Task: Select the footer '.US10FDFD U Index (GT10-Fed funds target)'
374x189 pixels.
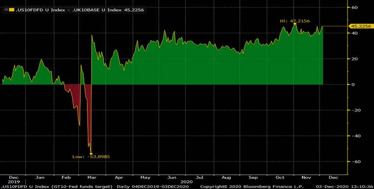Action: [x=56, y=187]
